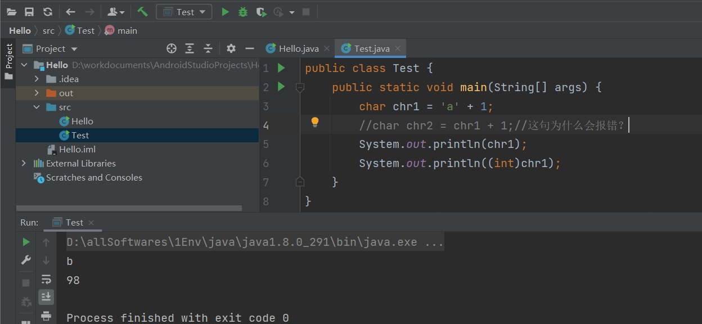Save all files with the floppy disk icon
Screen dimensions: 702x324
pyautogui.click(x=29, y=12)
